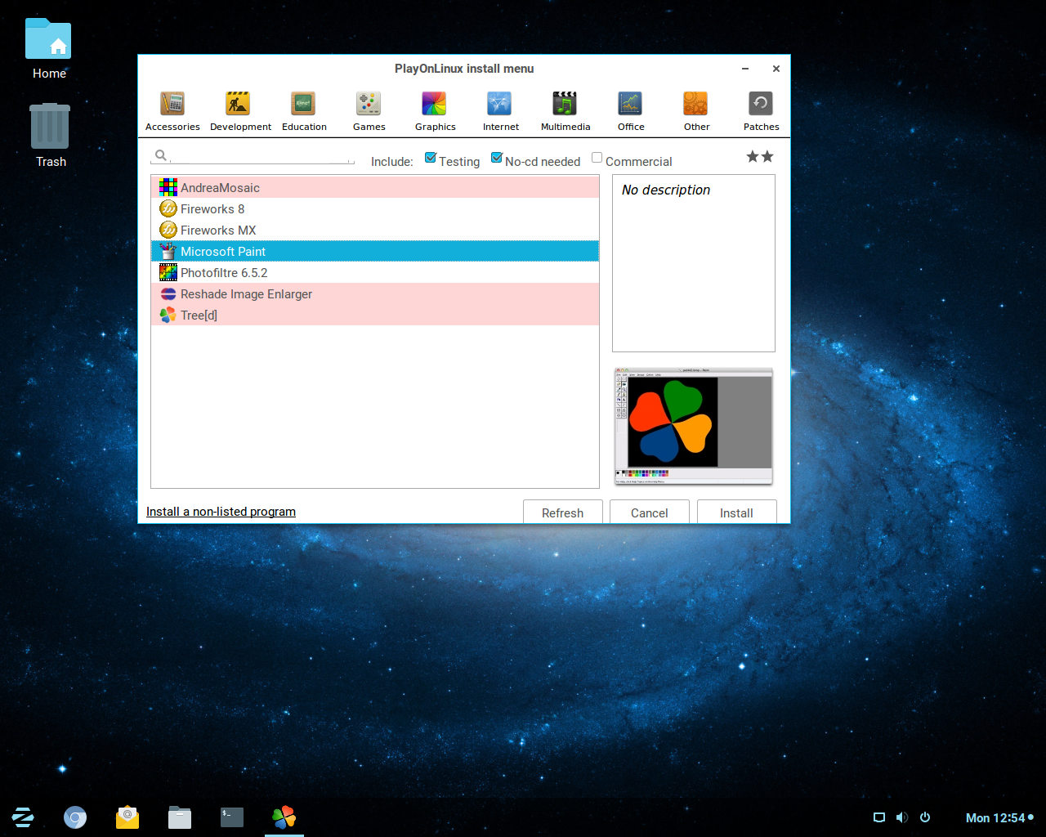Image resolution: width=1046 pixels, height=837 pixels.
Task: Open Install a non-listed program
Action: [x=220, y=512]
